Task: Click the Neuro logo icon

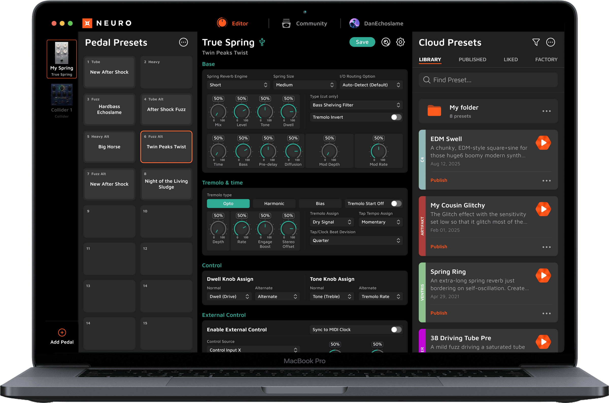Action: pos(87,23)
